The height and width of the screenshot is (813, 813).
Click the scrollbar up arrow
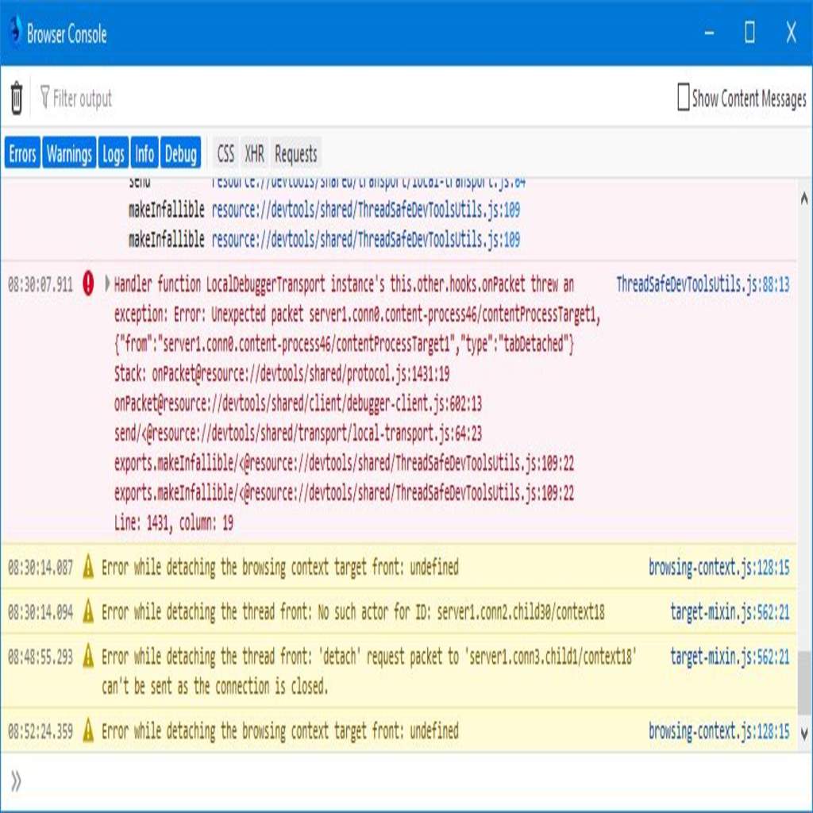804,198
